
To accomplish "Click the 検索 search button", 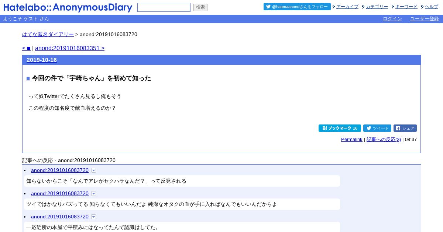I will (200, 7).
